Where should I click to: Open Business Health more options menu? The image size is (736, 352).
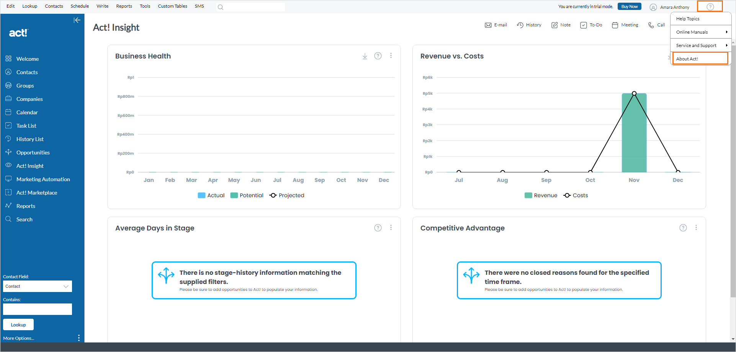click(391, 56)
